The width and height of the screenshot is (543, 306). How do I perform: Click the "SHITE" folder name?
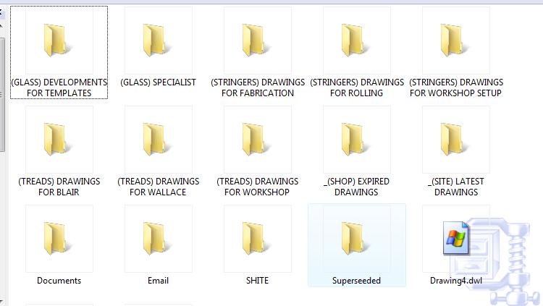click(x=257, y=281)
